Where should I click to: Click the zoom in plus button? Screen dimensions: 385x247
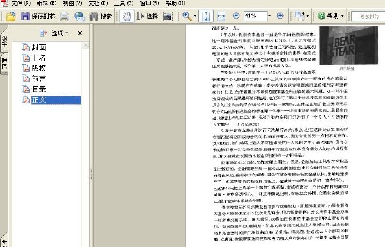coord(280,16)
